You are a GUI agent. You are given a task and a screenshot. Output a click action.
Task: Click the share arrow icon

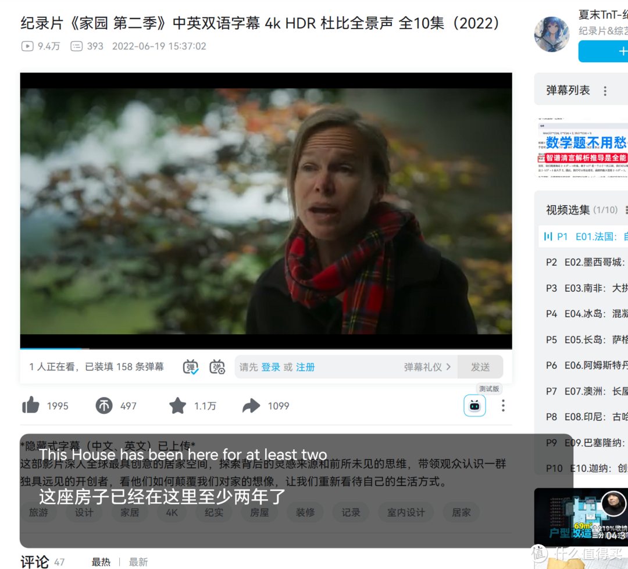(x=251, y=406)
